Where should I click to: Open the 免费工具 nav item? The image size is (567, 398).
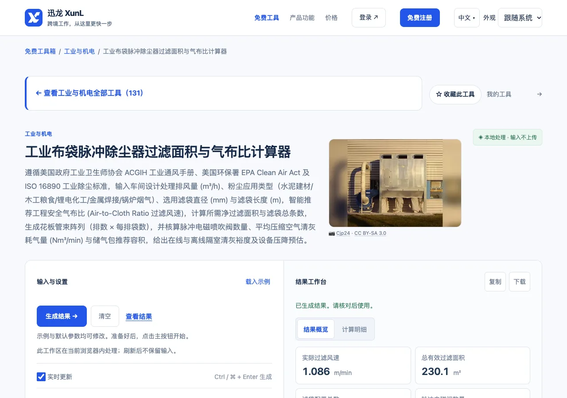point(267,18)
